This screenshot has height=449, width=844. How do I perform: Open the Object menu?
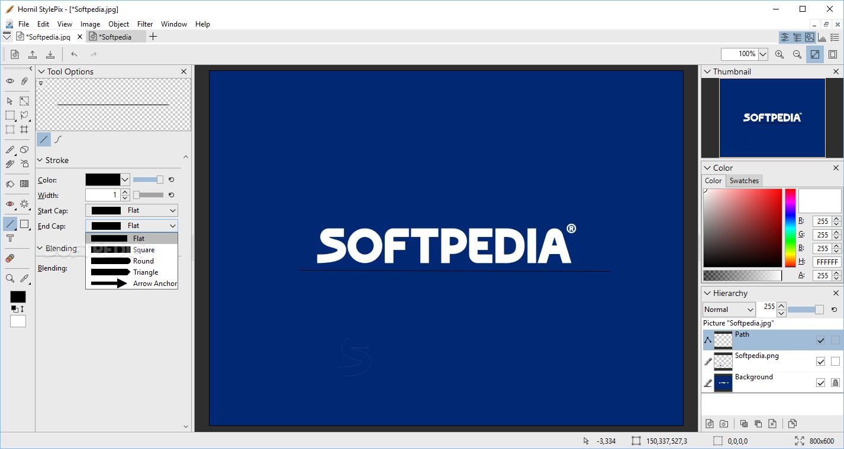(x=118, y=24)
